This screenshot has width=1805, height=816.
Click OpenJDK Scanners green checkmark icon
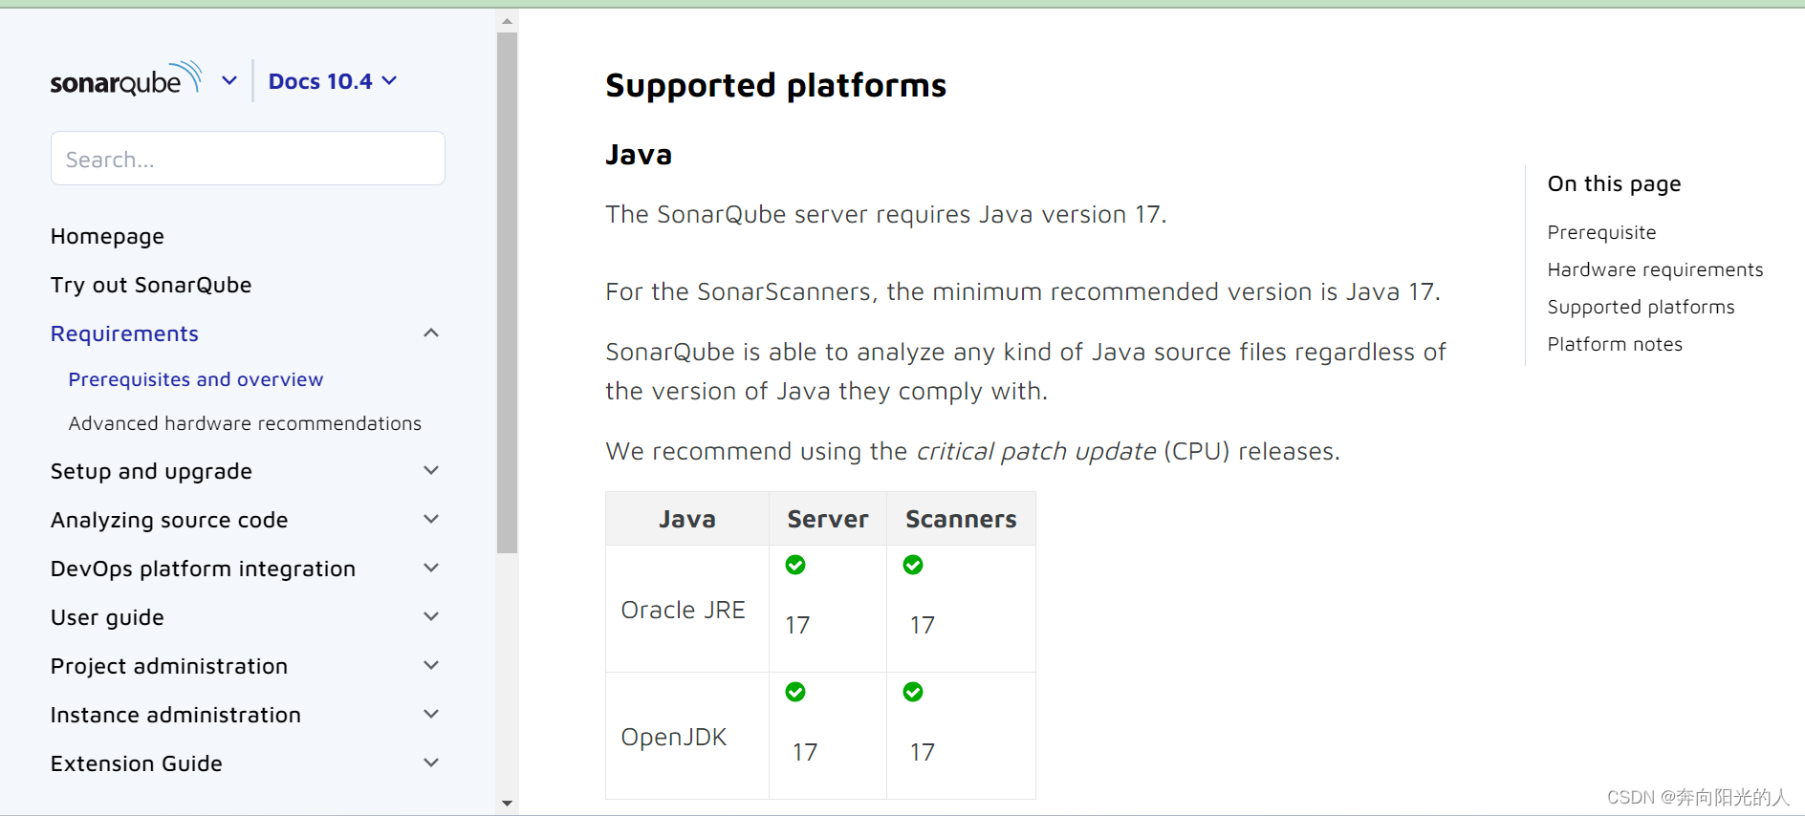(x=913, y=692)
